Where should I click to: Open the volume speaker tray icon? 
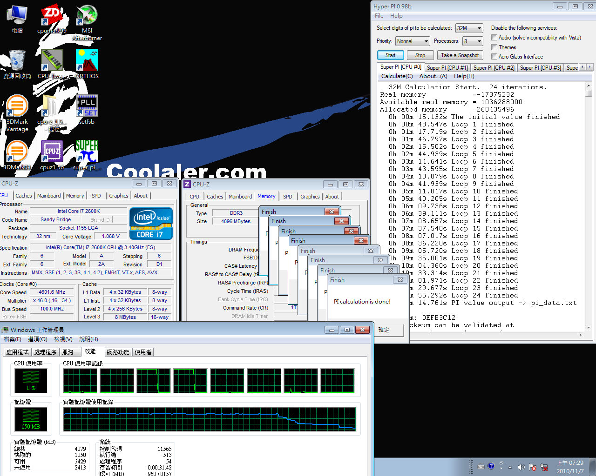(521, 467)
